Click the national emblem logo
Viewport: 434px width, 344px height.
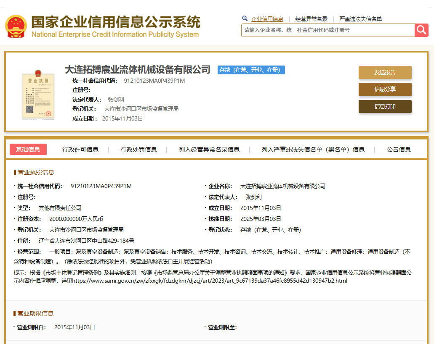(x=16, y=26)
